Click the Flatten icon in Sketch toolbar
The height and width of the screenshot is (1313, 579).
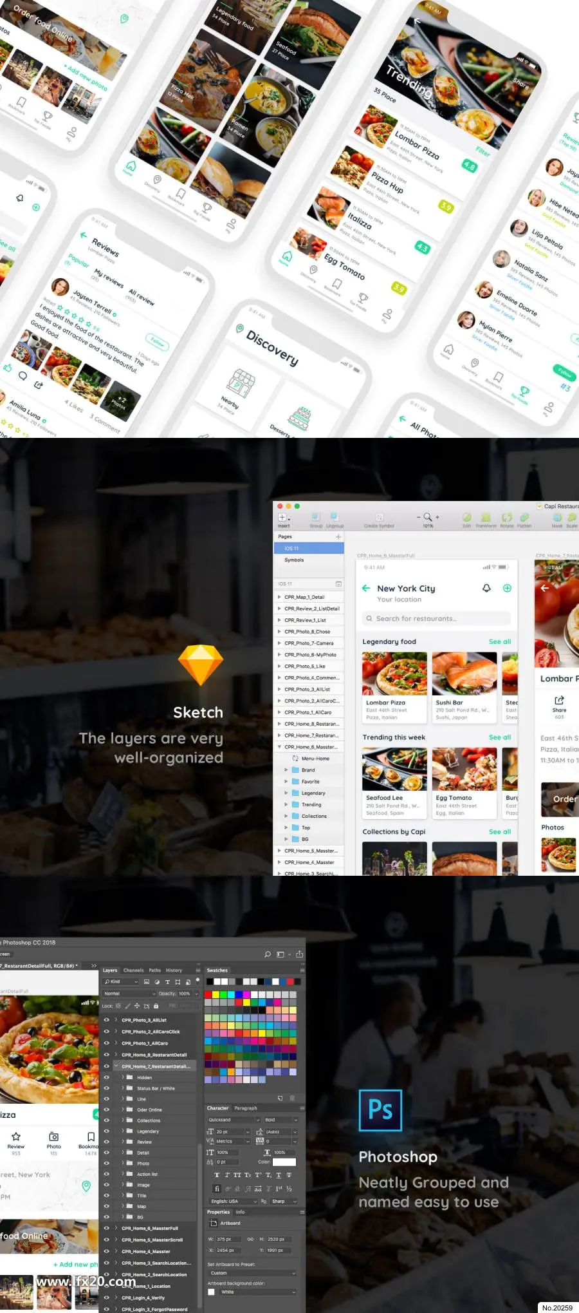(524, 517)
